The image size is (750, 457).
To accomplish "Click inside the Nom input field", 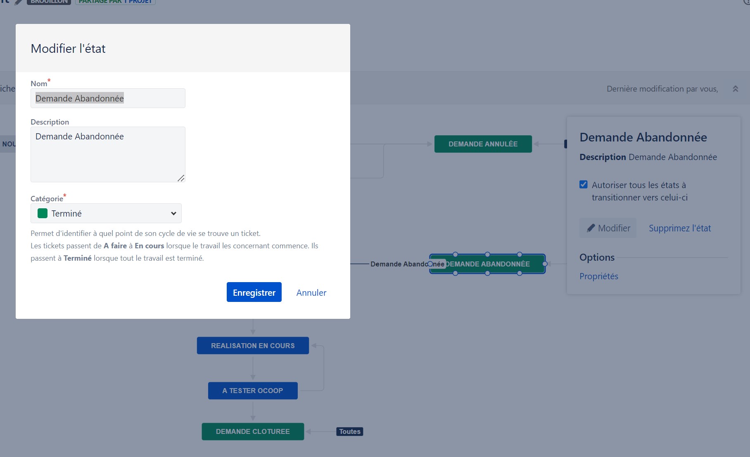I will 107,98.
